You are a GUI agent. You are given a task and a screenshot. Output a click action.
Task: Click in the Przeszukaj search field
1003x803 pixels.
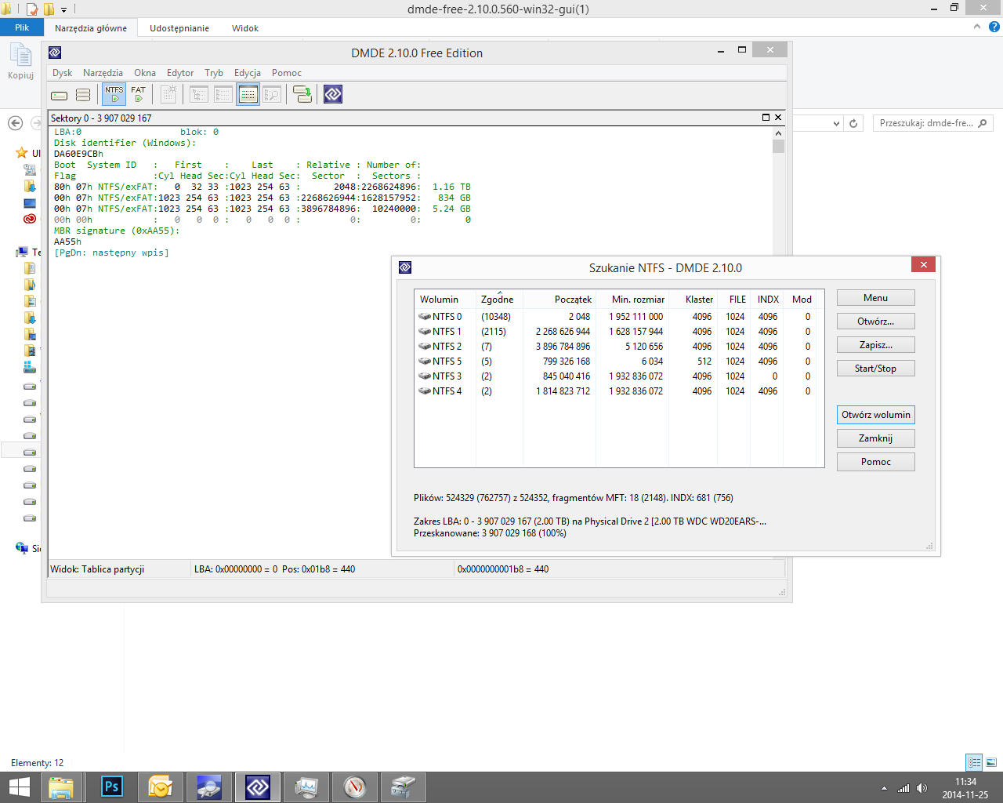pos(925,123)
